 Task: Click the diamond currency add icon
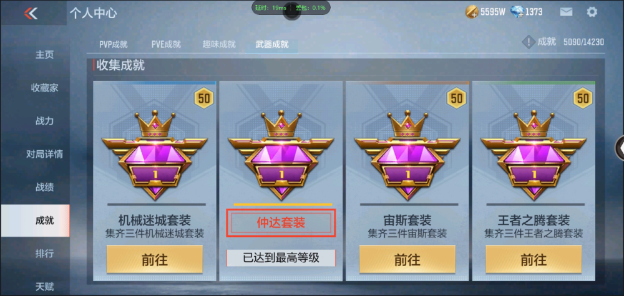pos(517,12)
